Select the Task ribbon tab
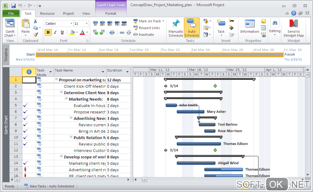Image resolution: width=313 pixels, height=192 pixels. 28,13
